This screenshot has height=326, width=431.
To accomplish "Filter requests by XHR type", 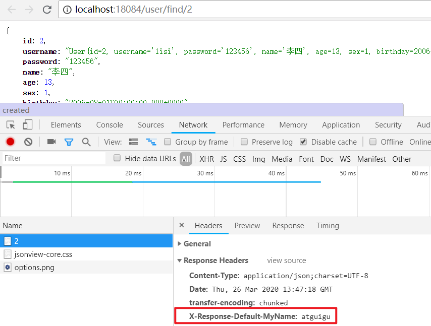I will tap(206, 159).
